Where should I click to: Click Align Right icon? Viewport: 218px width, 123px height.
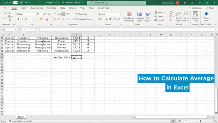tap(63, 19)
